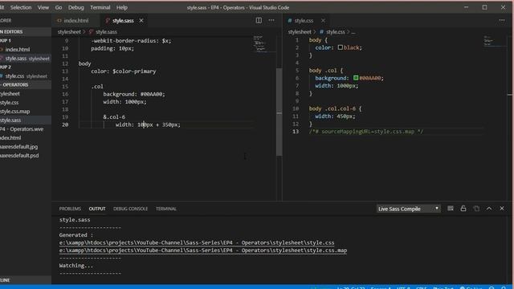
Task: Open output log file icon
Action: (x=476, y=209)
